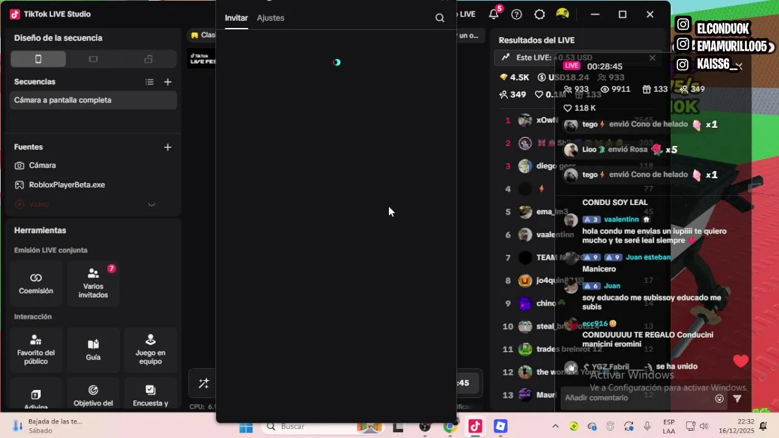Dismiss the Este LIVE earnings banner
Image resolution: width=779 pixels, height=438 pixels.
(652, 58)
